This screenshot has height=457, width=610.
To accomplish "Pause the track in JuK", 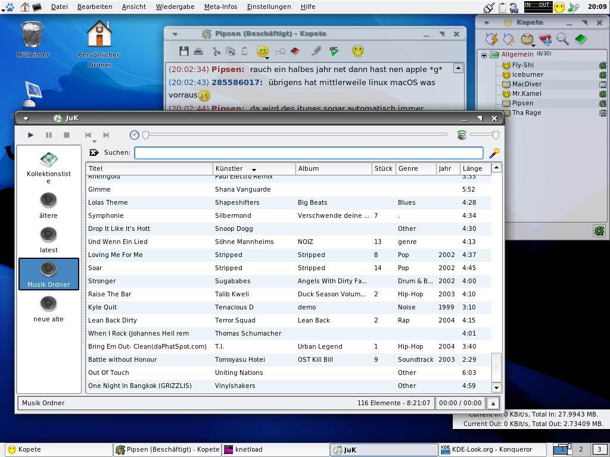I will 49,135.
